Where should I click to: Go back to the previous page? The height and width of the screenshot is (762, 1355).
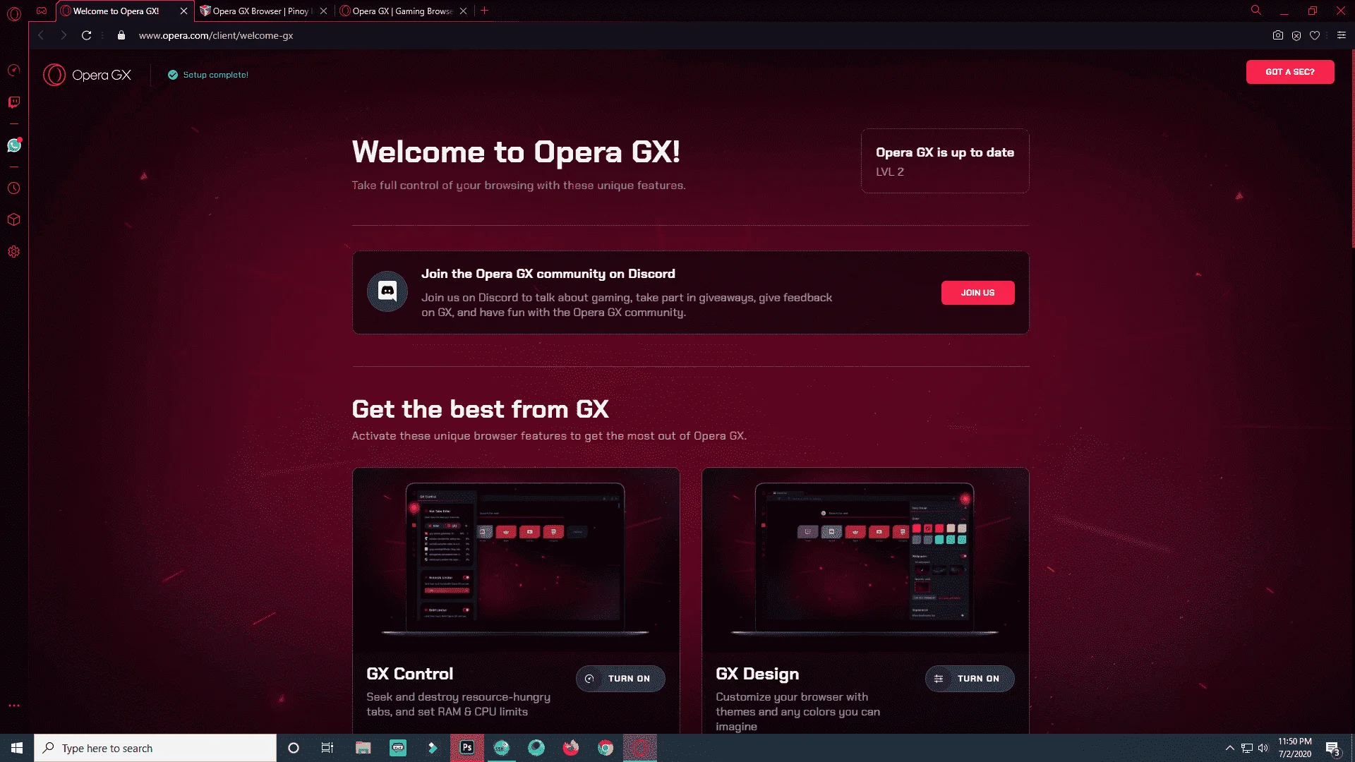(x=41, y=35)
